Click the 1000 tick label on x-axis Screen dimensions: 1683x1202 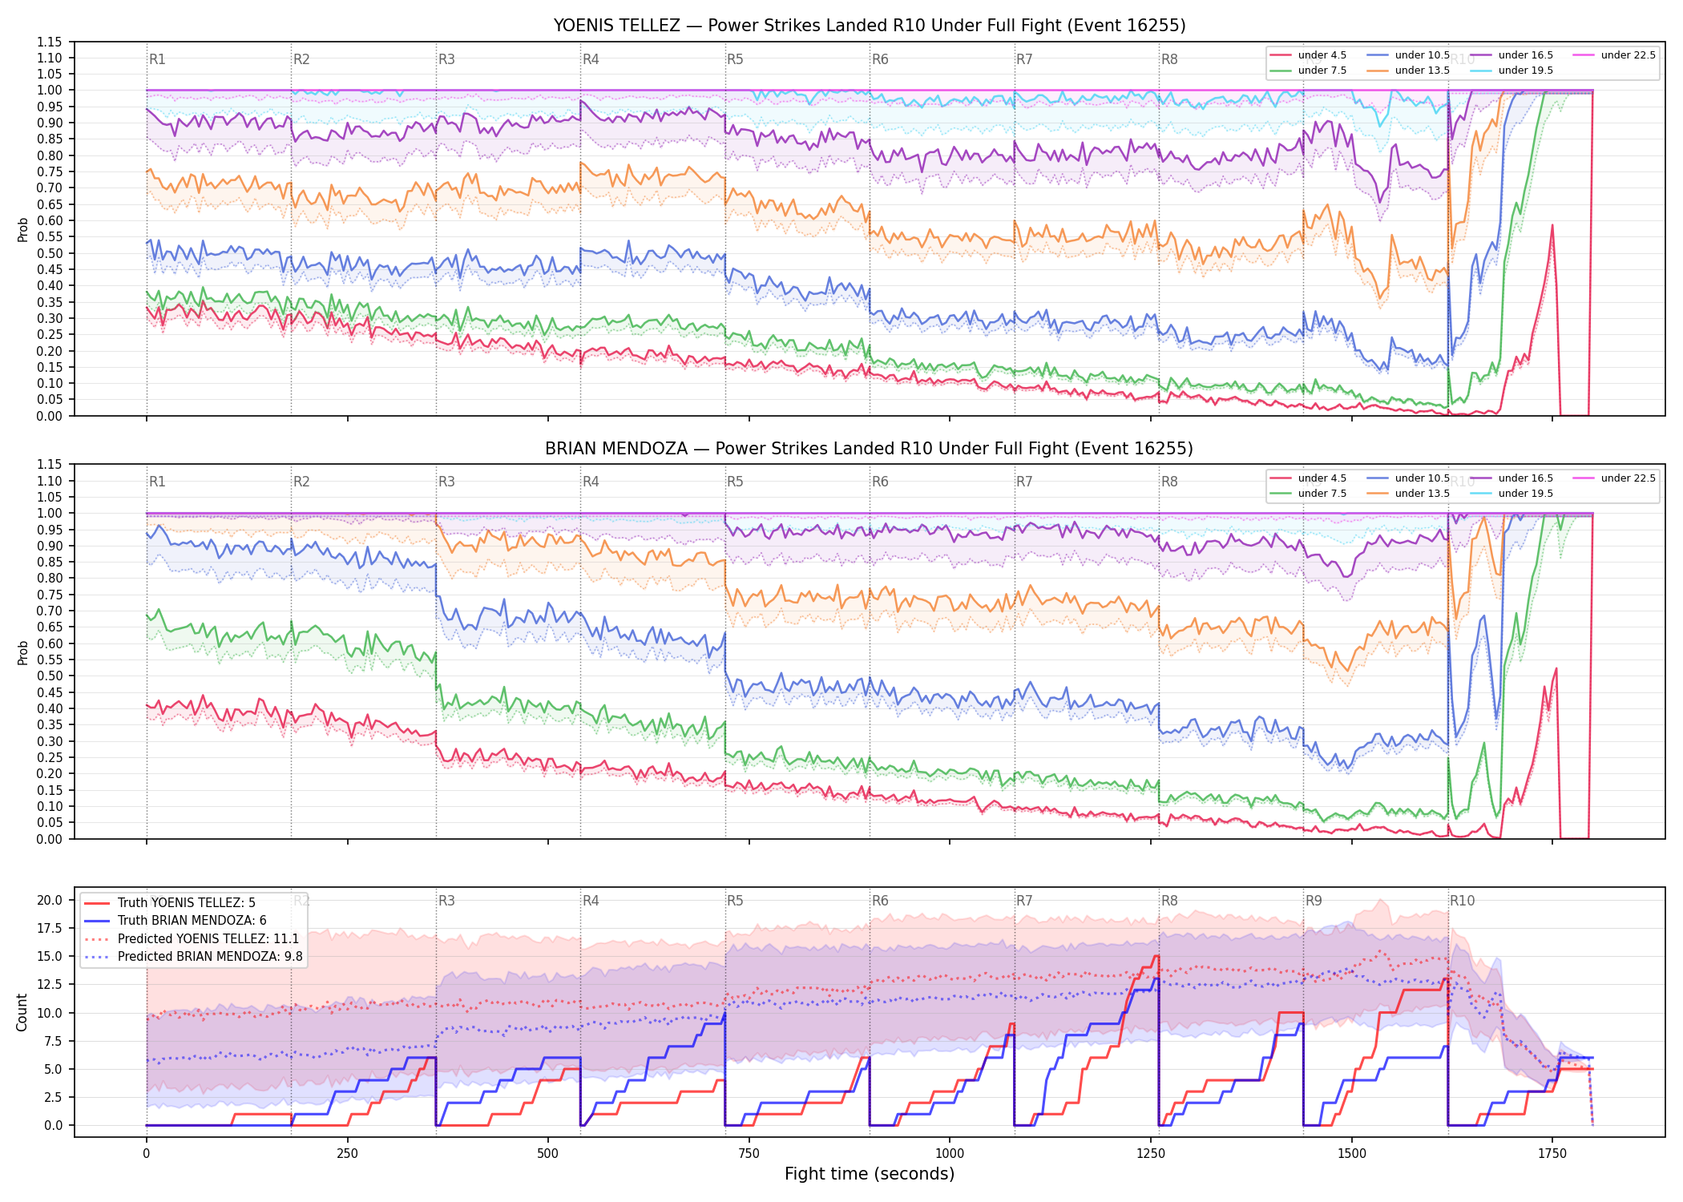(950, 1154)
